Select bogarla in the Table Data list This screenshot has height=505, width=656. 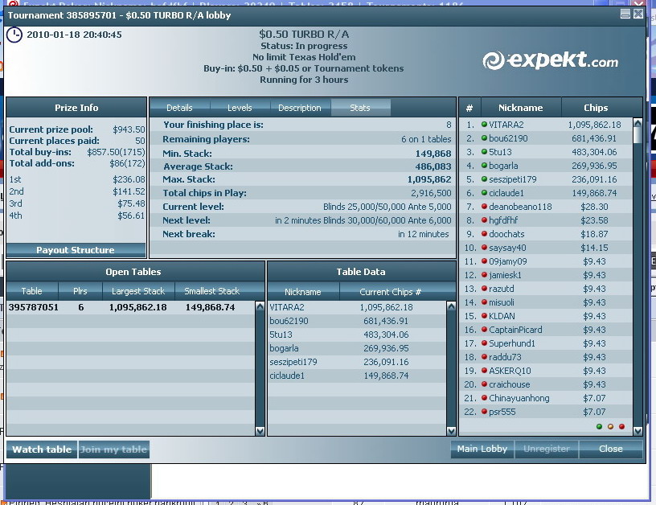(x=357, y=348)
